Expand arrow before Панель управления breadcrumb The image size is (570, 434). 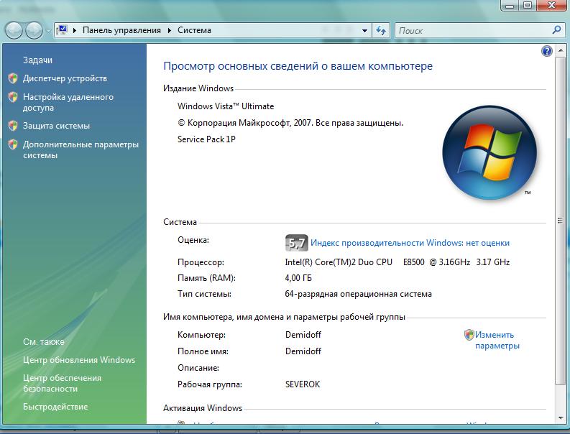click(75, 30)
